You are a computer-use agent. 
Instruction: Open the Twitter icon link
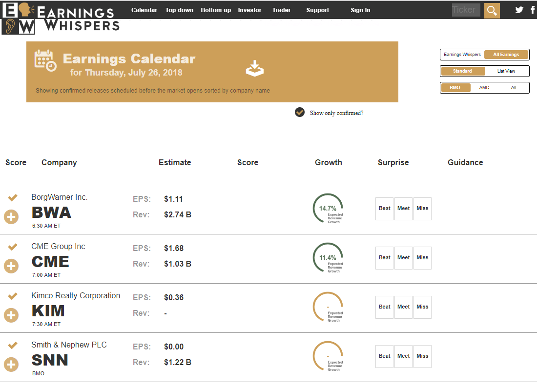[x=519, y=10]
